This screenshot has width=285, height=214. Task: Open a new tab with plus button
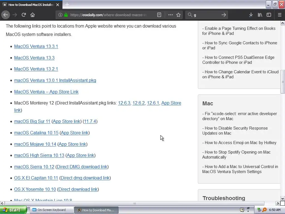click(67, 4)
